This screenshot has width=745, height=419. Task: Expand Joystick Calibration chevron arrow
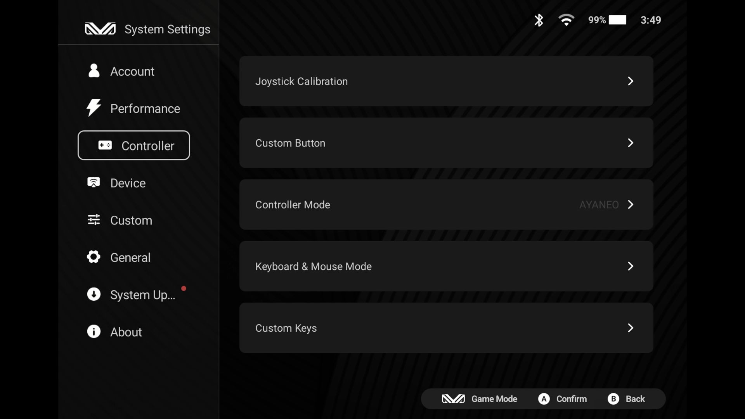tap(631, 81)
